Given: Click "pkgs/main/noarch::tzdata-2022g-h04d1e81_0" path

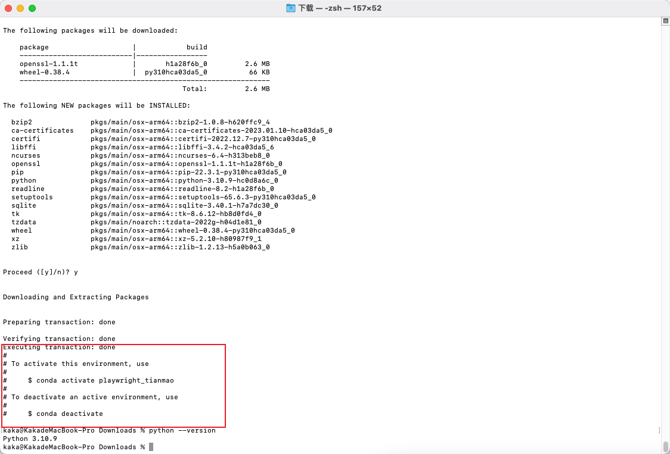Looking at the screenshot, I should [x=176, y=223].
